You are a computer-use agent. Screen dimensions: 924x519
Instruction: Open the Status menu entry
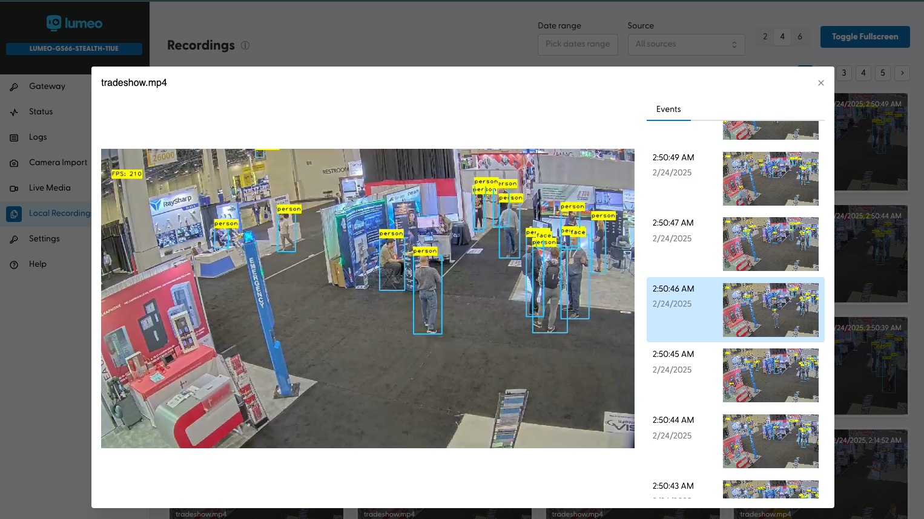(41, 112)
